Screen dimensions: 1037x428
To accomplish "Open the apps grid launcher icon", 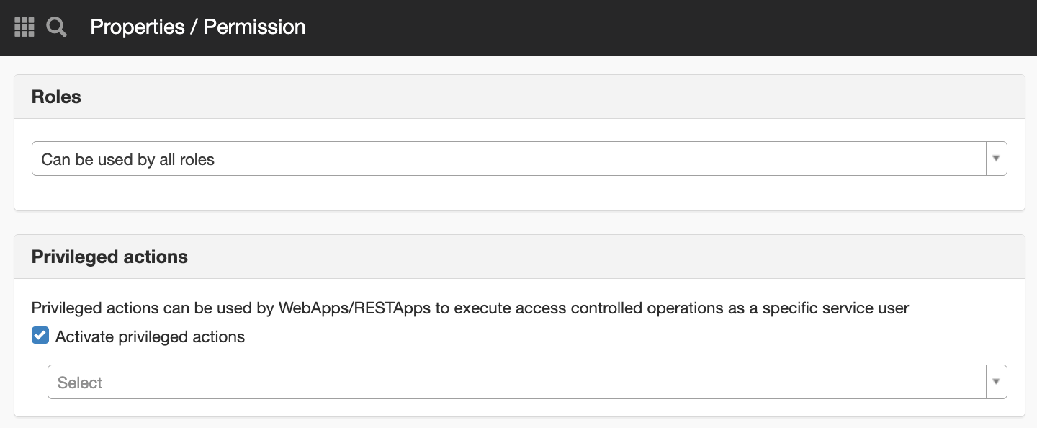I will tap(24, 27).
